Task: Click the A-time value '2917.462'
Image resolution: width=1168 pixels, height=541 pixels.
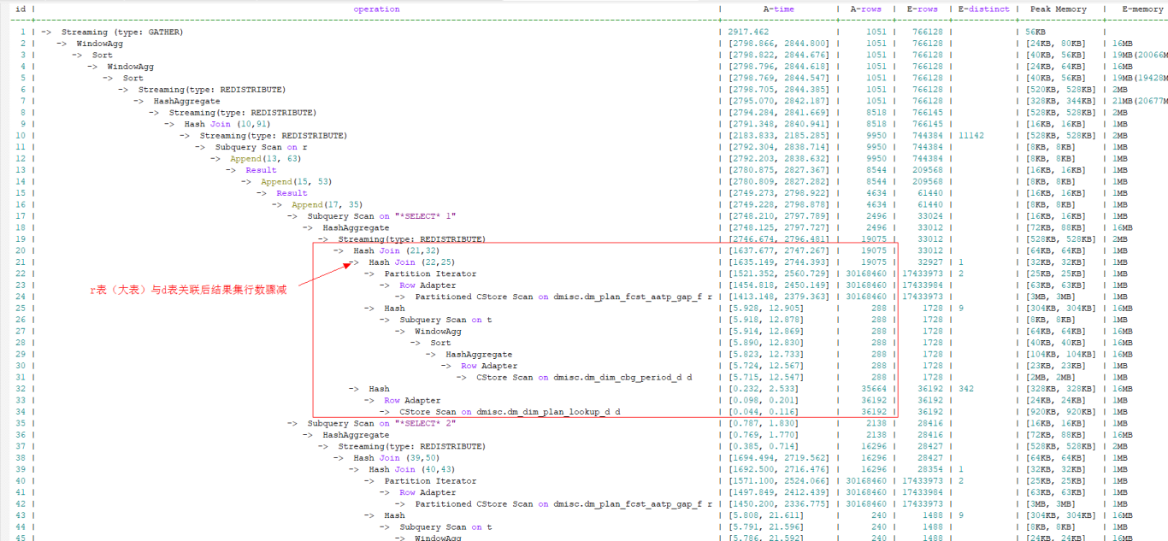Action: [x=747, y=32]
